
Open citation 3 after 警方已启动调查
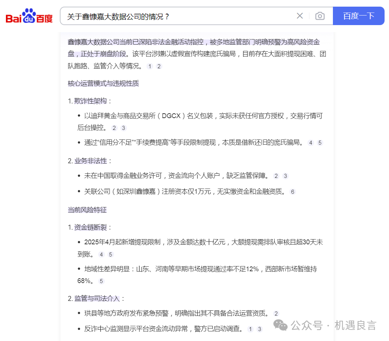[259, 329]
